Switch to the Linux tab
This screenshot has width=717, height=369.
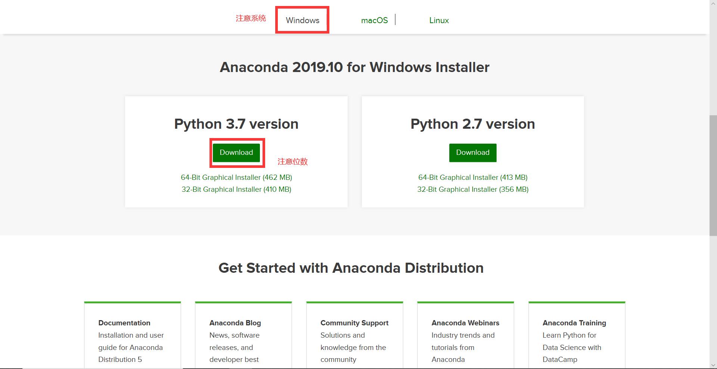tap(439, 20)
